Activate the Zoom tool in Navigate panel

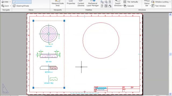pos(5,6)
